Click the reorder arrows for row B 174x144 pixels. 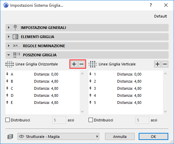pos(7,81)
